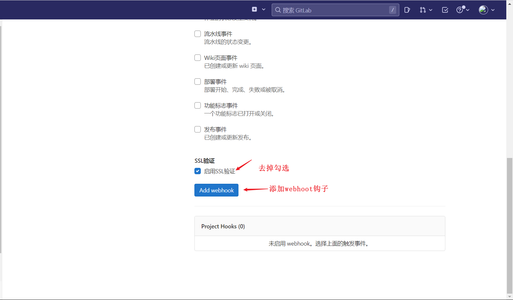Select the 发布事件 checkbox
This screenshot has width=513, height=300.
[x=198, y=129]
